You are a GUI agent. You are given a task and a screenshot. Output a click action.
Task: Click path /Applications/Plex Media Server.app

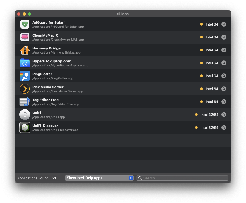point(57,91)
